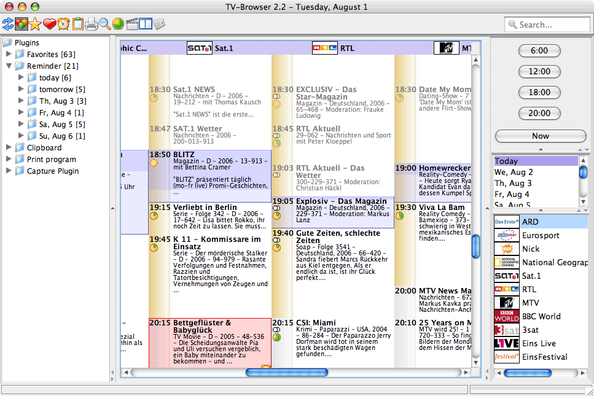Viewport: 594px width, 396px height.
Task: Click the red heart toolbar icon
Action: (49, 24)
